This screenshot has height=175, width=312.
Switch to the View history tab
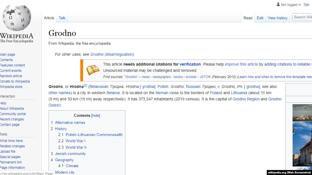(277, 18)
